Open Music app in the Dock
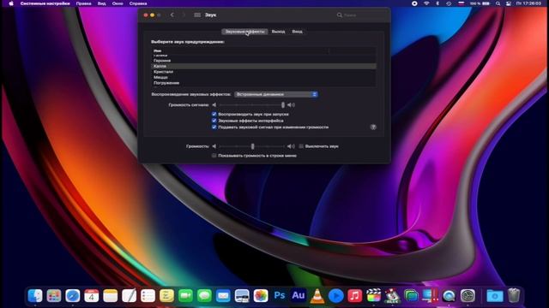 point(354,296)
